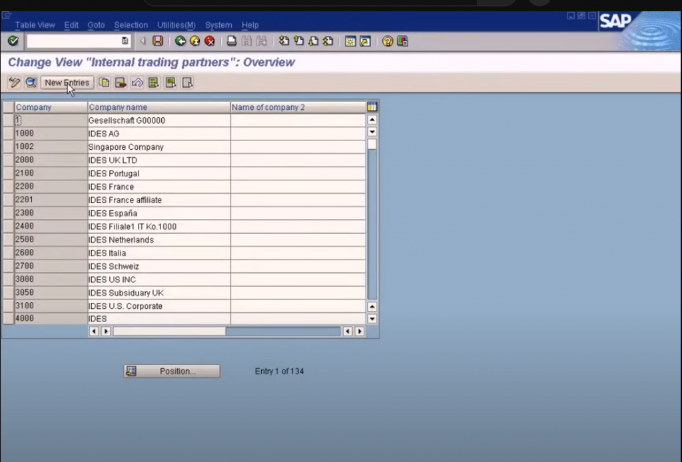Click the scroll arrow beside the Gesellschaft G00000 row

[x=372, y=120]
